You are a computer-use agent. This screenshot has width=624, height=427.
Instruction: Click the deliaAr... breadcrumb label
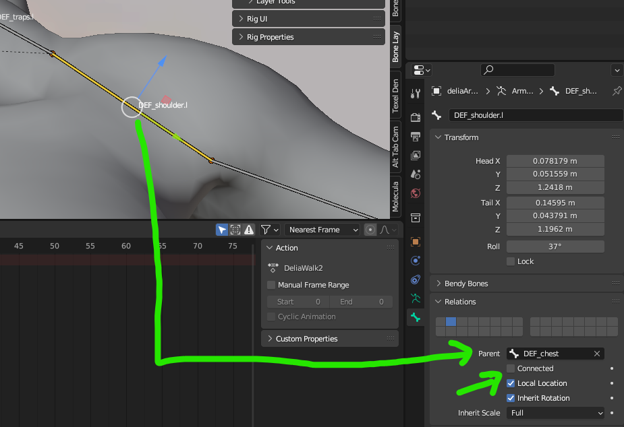coord(462,91)
